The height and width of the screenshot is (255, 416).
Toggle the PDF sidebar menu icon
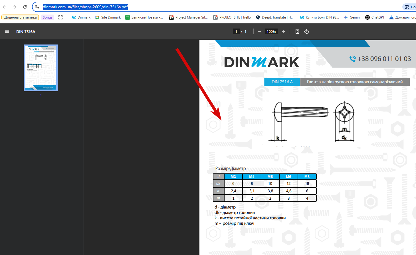point(7,32)
